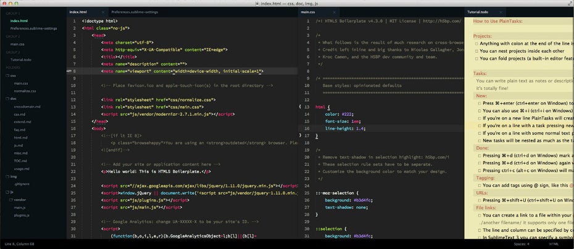Switch to the Preferences.sublime-settings tab
This screenshot has height=249, width=574.
point(135,12)
